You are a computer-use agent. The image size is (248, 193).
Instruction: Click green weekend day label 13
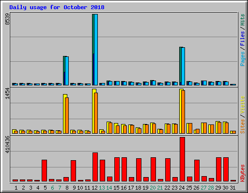[x=102, y=188]
